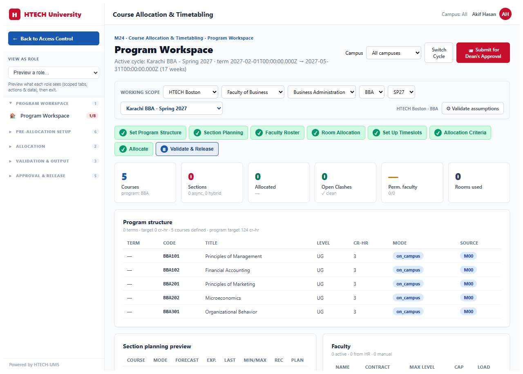Screen dimensions: 523x374
Task: Click the Courses stat card
Action: [x=145, y=183]
